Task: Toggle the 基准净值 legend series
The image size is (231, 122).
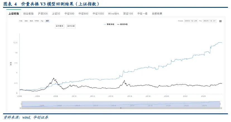Action: [122, 24]
